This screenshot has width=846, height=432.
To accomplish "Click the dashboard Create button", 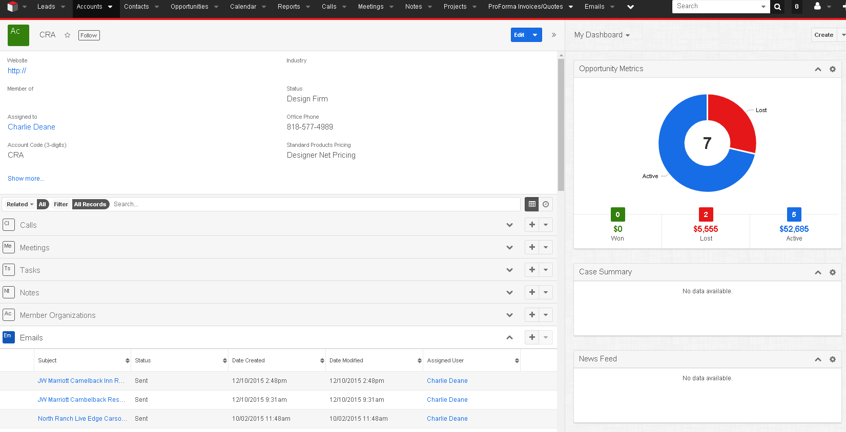I will coord(823,35).
